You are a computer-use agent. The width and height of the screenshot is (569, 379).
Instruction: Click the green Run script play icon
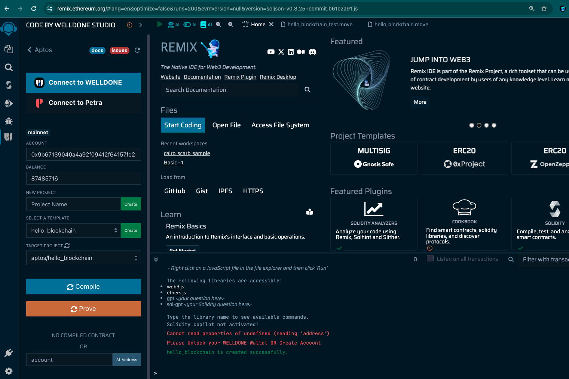pos(160,24)
